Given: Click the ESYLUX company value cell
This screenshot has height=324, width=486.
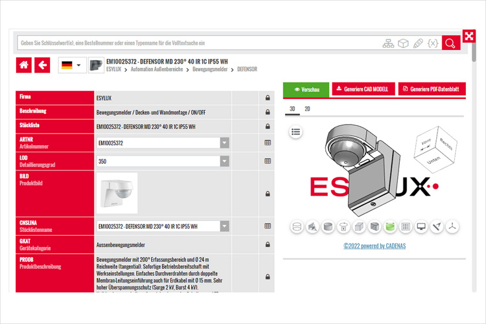Looking at the screenshot, I should coord(163,98).
